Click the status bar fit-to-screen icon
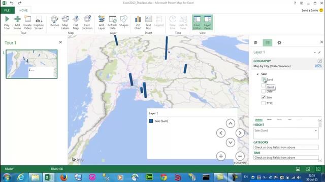This screenshot has width=325, height=182. click(308, 169)
